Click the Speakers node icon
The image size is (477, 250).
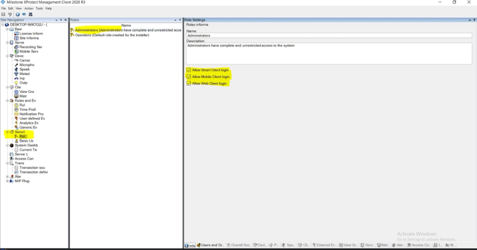17,69
